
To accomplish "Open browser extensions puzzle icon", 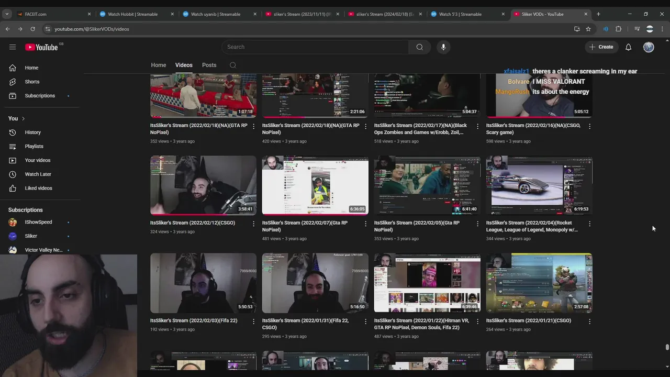I will click(618, 29).
